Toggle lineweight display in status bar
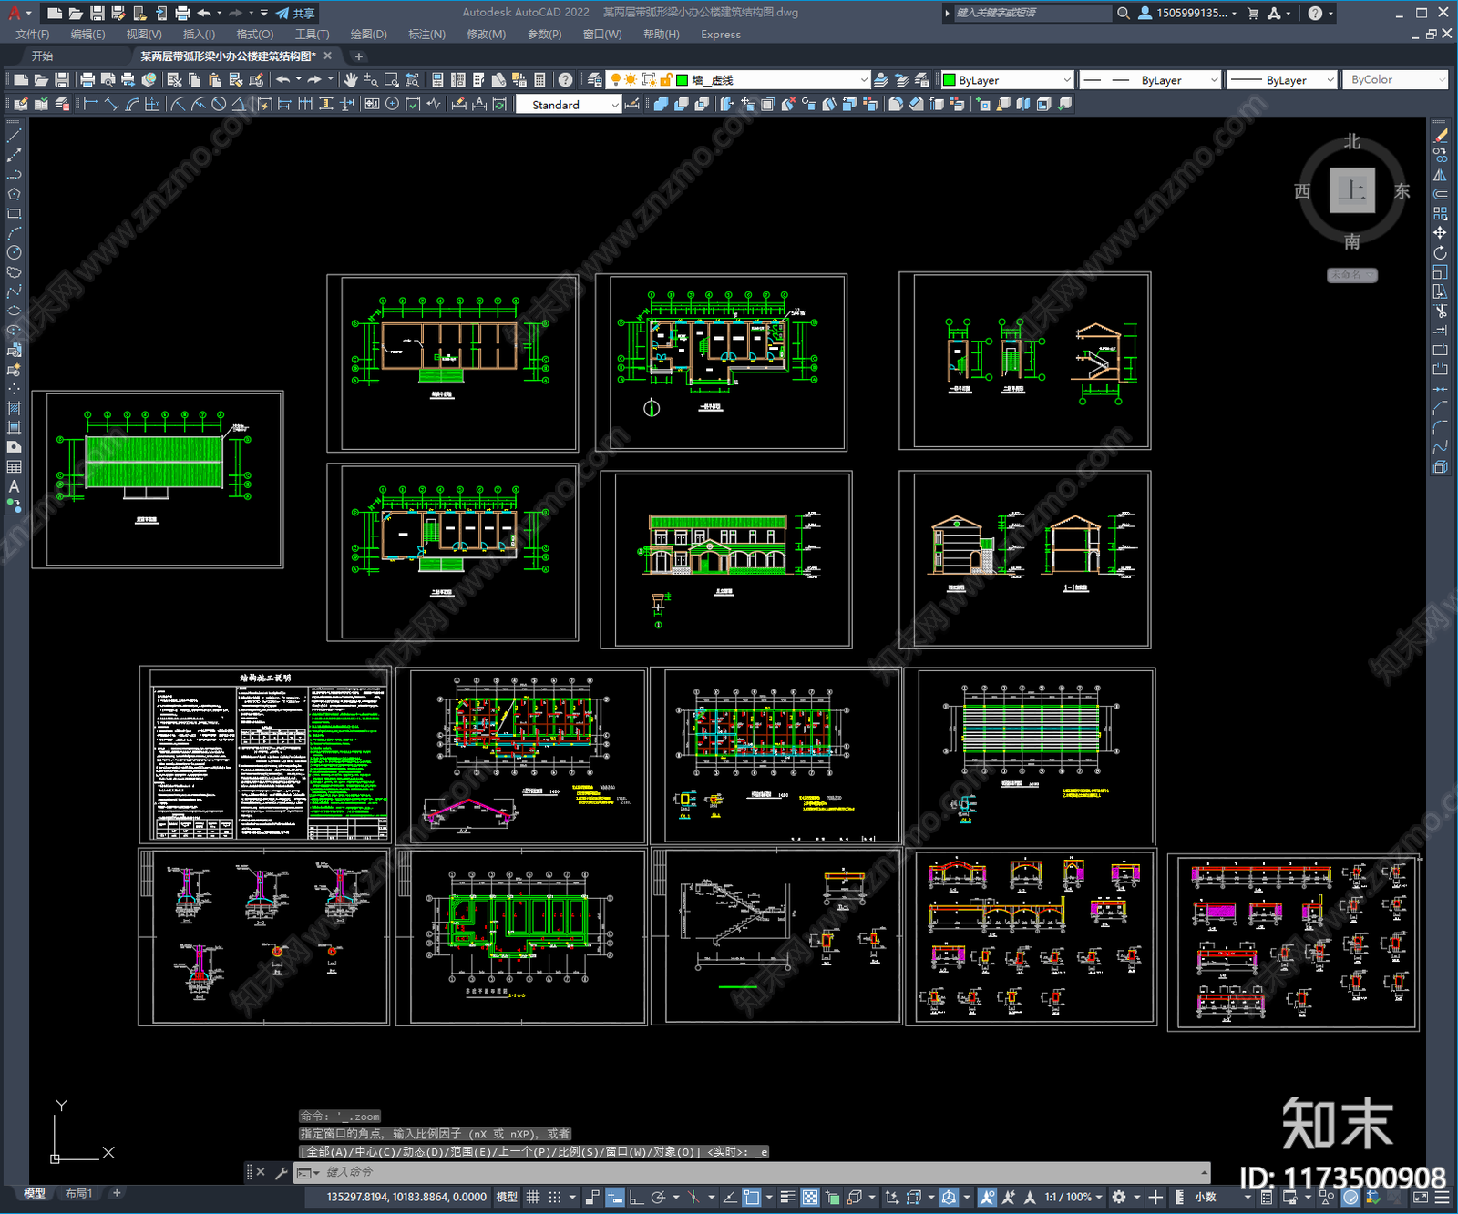Viewport: 1458px width, 1214px height. click(x=788, y=1197)
